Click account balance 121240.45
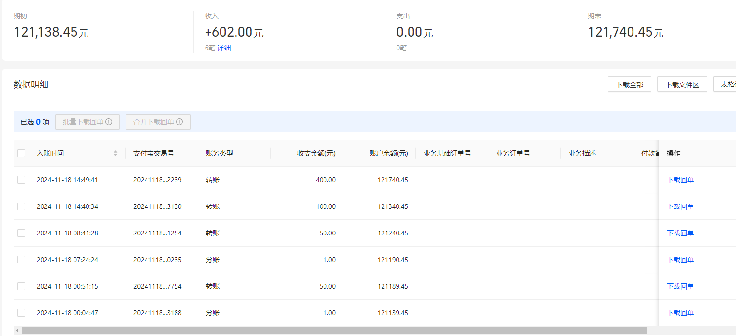Screen dimensions: 736x336 pos(393,233)
